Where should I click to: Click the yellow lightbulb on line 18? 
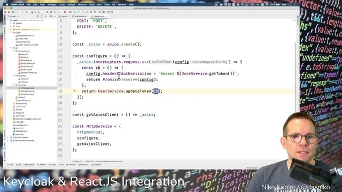[74, 91]
